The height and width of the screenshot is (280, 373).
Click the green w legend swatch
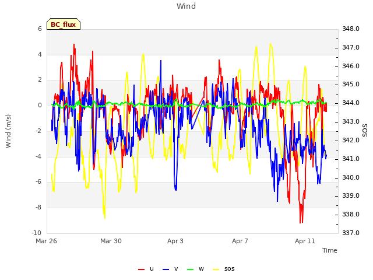191,269
